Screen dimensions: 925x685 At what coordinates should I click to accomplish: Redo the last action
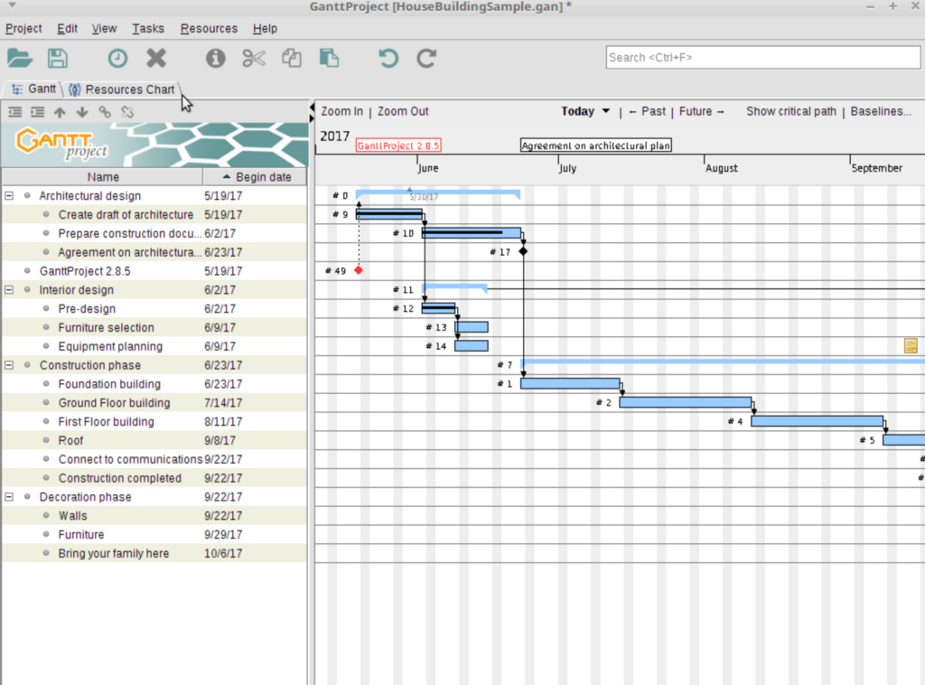(x=426, y=58)
